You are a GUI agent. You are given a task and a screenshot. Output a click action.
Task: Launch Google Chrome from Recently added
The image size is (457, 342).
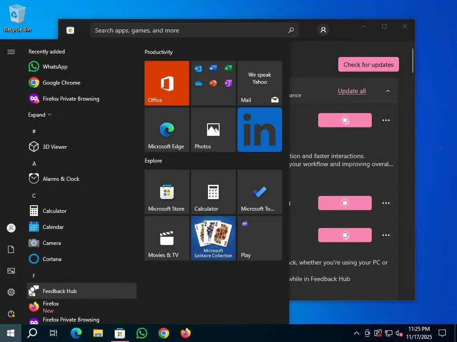click(x=82, y=82)
